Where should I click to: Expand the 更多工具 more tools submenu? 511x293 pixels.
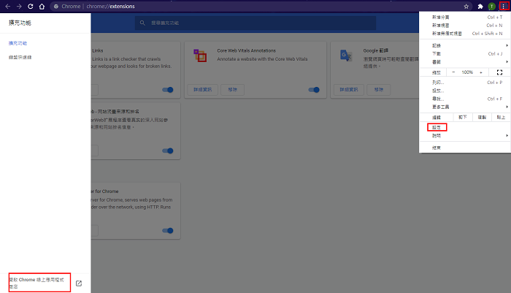465,107
